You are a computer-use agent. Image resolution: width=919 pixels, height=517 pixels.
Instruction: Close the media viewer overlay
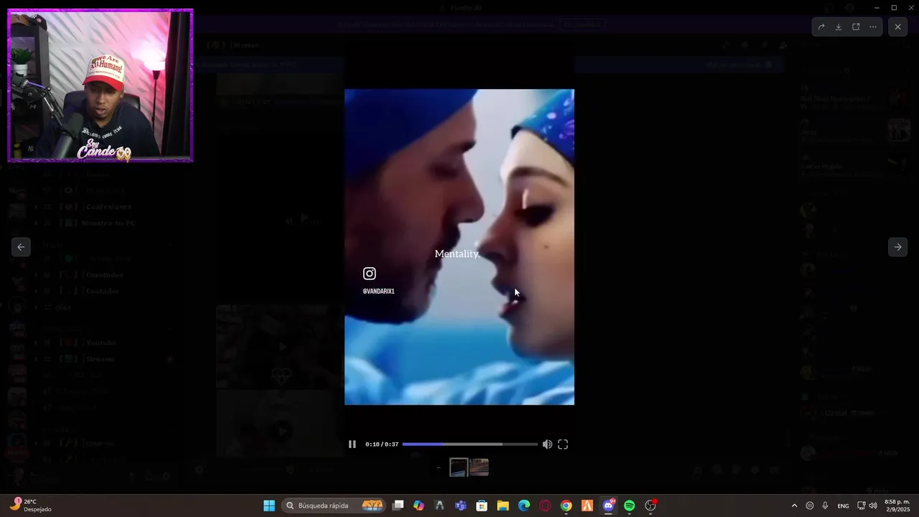[x=897, y=27]
